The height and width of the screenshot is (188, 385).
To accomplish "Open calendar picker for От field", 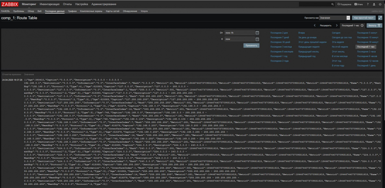I will click(x=258, y=33).
